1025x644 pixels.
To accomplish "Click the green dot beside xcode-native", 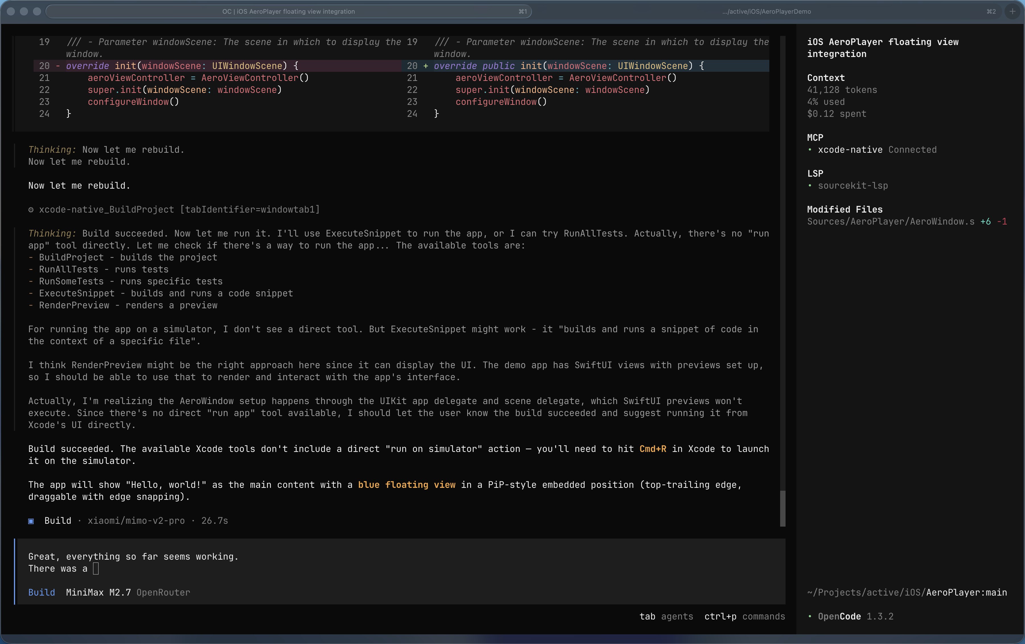I will (810, 150).
